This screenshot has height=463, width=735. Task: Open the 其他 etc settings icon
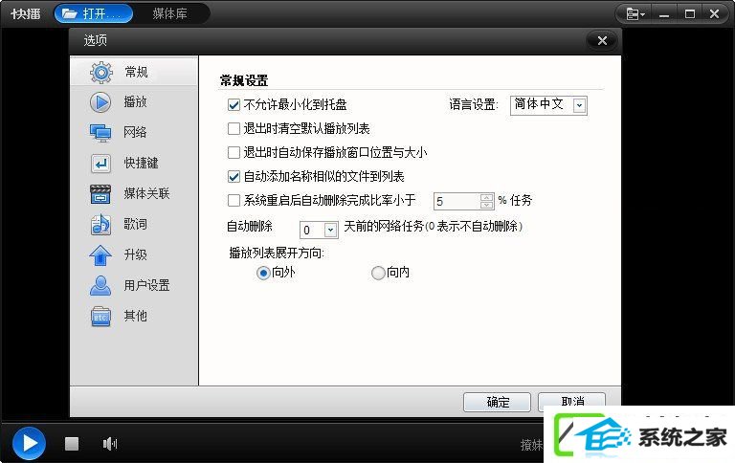point(100,316)
